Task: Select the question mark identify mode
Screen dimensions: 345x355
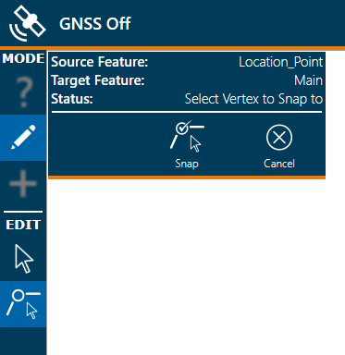Action: coord(23,92)
